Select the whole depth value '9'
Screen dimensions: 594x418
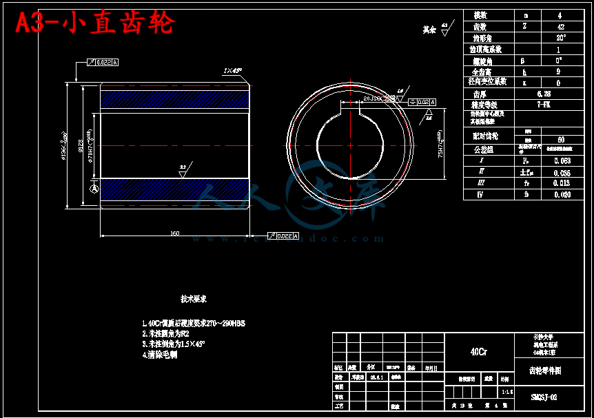(558, 72)
